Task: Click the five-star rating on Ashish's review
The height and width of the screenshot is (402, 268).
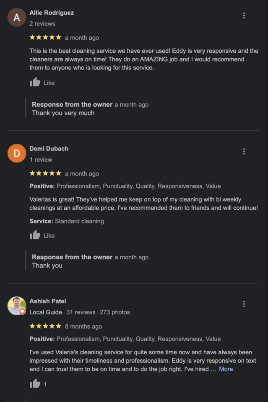Action: 45,326
